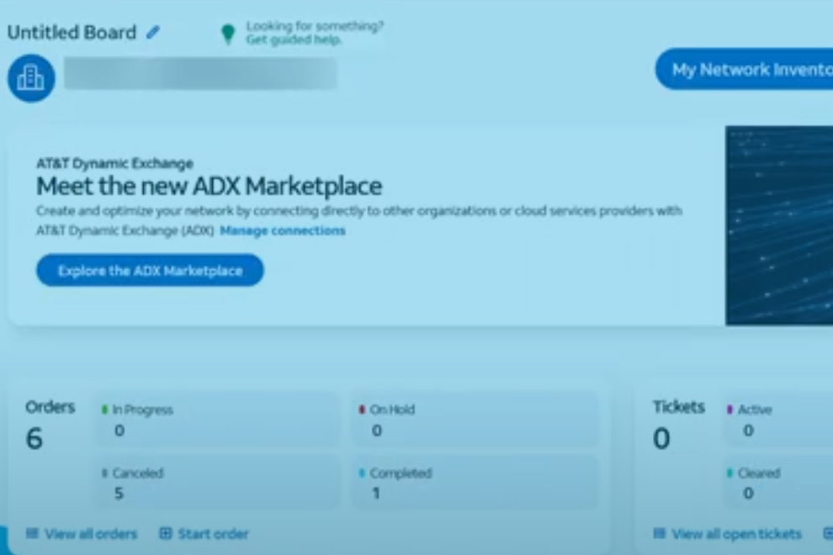Click the company building avatar icon
This screenshot has height=555, width=833.
(x=31, y=78)
